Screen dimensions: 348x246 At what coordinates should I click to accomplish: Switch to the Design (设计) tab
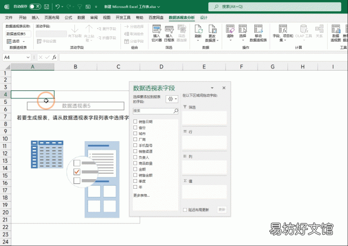pos(203,18)
